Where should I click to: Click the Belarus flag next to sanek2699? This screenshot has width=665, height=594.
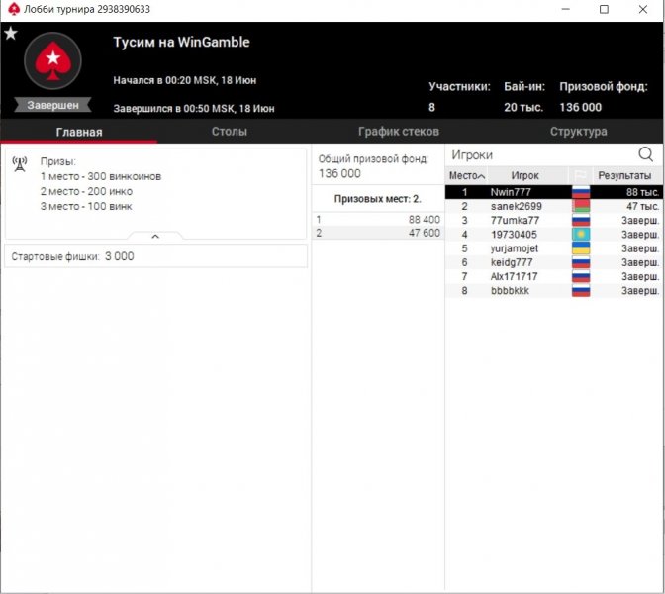(581, 206)
